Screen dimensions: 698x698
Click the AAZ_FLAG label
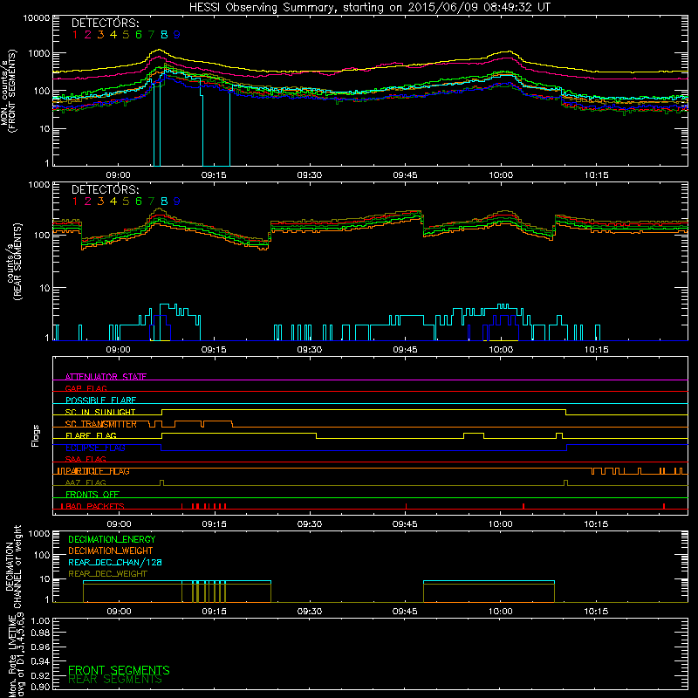click(86, 482)
